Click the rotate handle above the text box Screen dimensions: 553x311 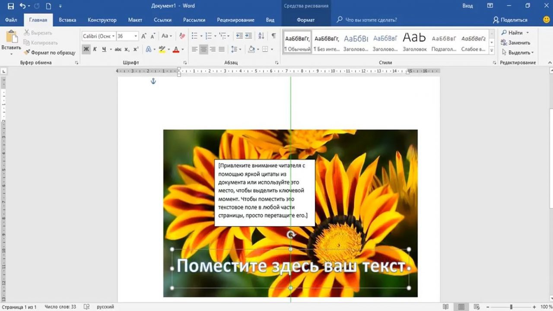coord(291,235)
